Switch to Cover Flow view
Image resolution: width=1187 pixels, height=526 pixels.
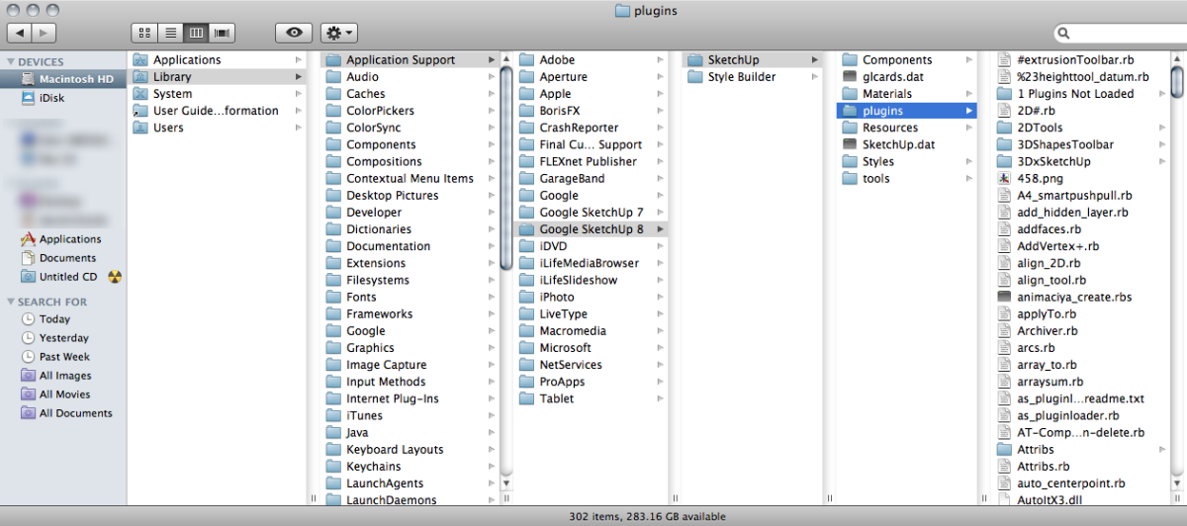coord(222,33)
